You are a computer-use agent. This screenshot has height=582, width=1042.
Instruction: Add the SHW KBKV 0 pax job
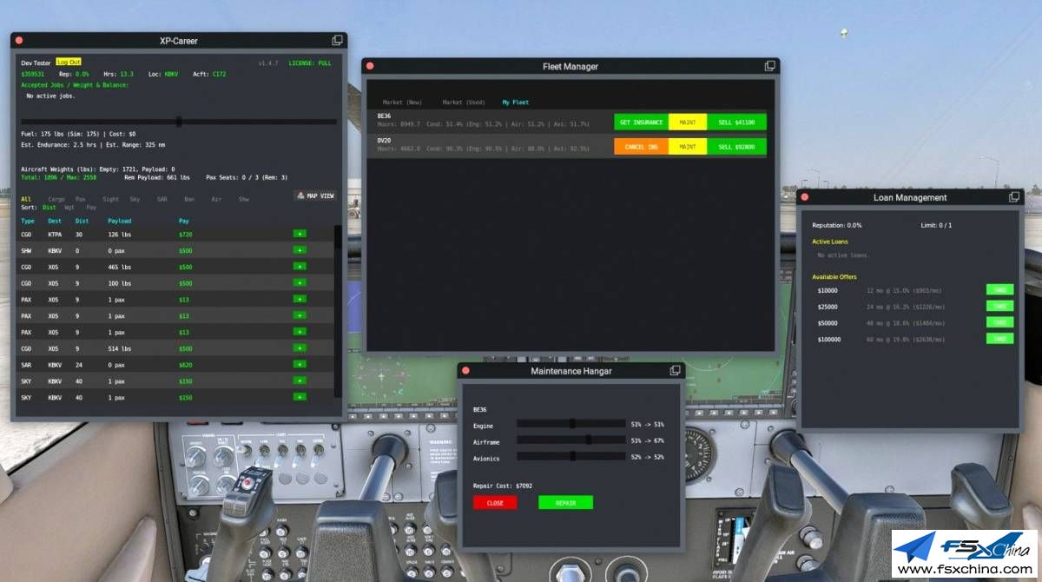point(300,250)
